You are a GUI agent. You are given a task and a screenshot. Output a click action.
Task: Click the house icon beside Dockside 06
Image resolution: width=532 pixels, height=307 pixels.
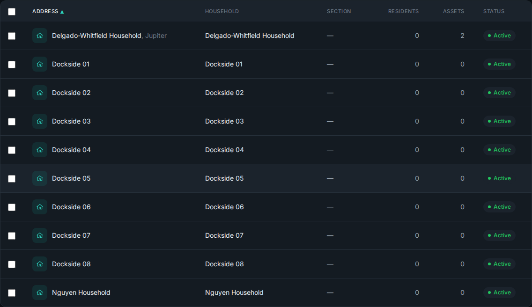click(40, 207)
